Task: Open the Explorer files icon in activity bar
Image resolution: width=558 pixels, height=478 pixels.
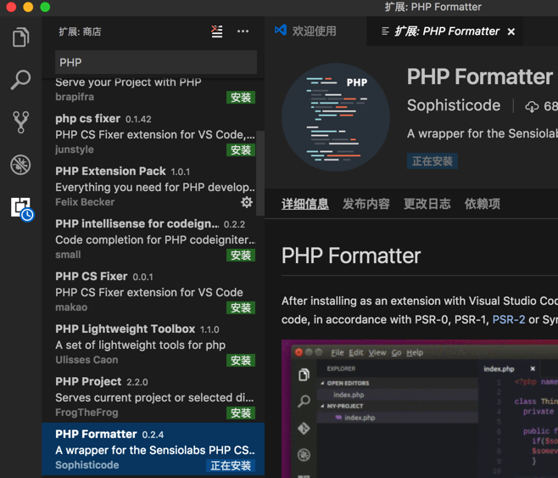Action: 20,37
